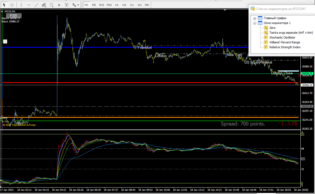Screen dimensions: 315x194
Task: Click the London Close label
Action: (282, 73)
